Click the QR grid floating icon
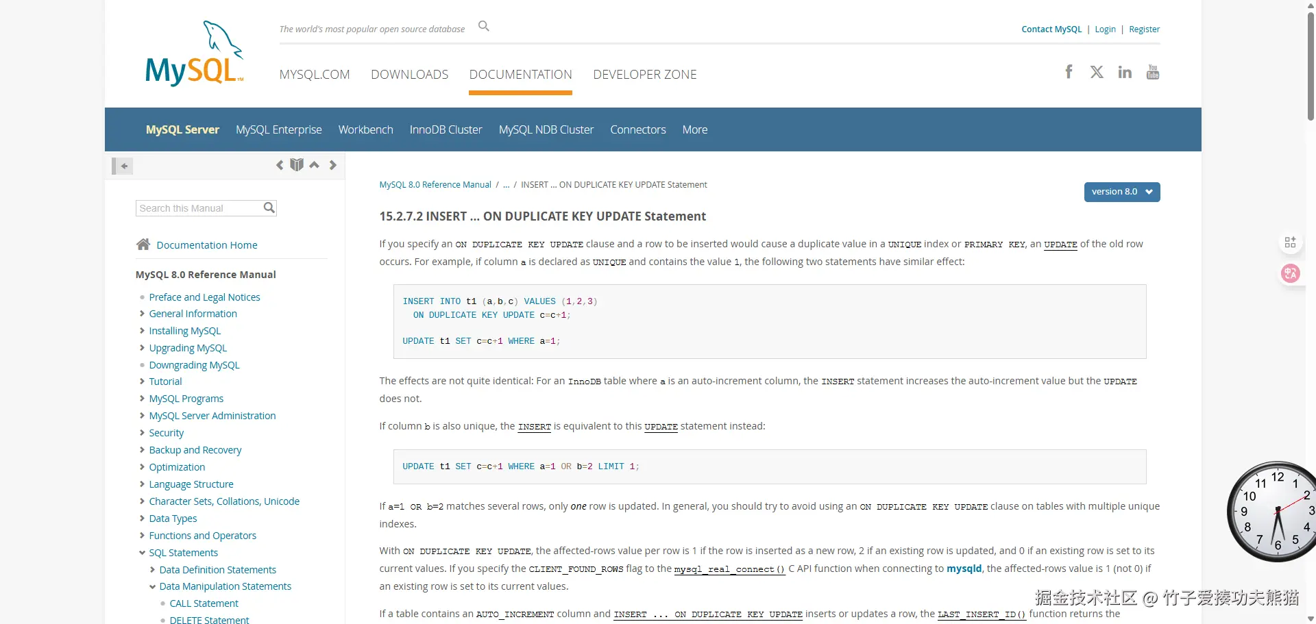 [x=1291, y=242]
